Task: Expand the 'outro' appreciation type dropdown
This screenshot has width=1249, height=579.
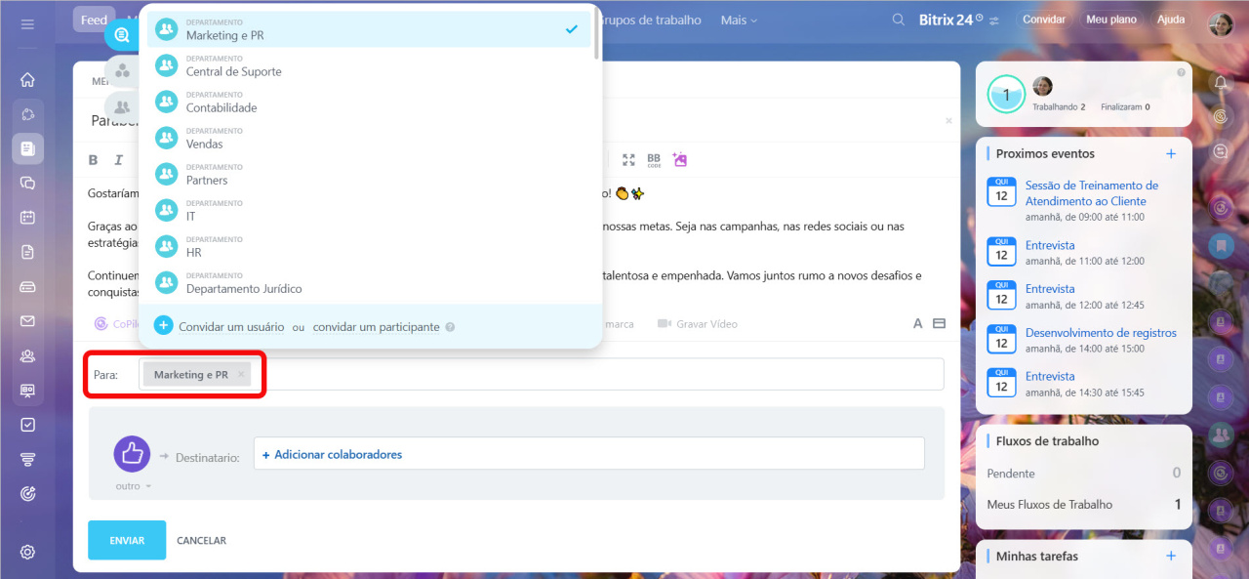Action: point(134,485)
